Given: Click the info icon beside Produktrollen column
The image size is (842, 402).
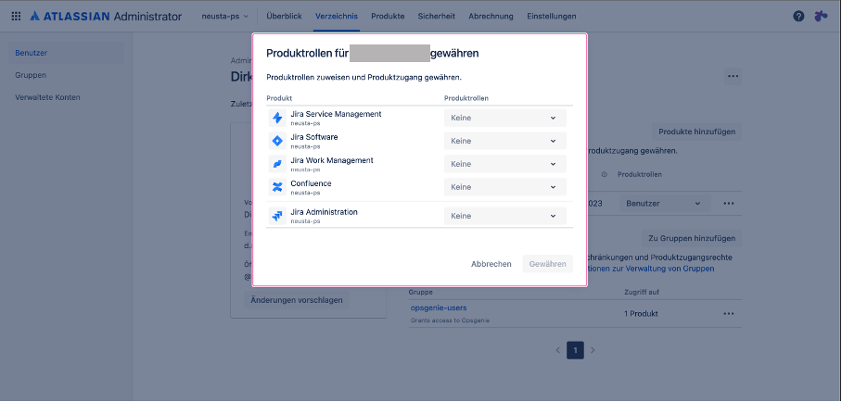Looking at the screenshot, I should coord(604,175).
